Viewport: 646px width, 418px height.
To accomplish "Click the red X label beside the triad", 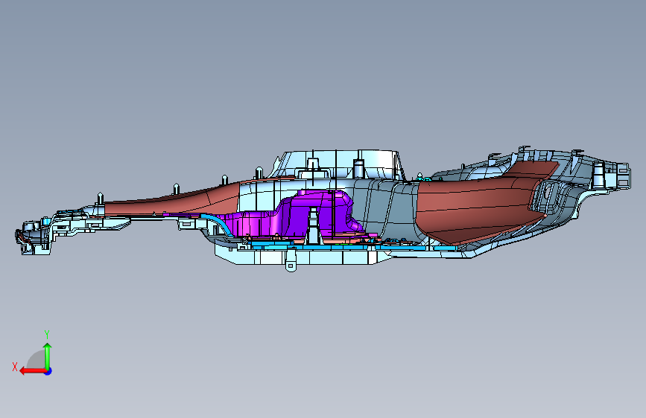I will click(x=15, y=367).
